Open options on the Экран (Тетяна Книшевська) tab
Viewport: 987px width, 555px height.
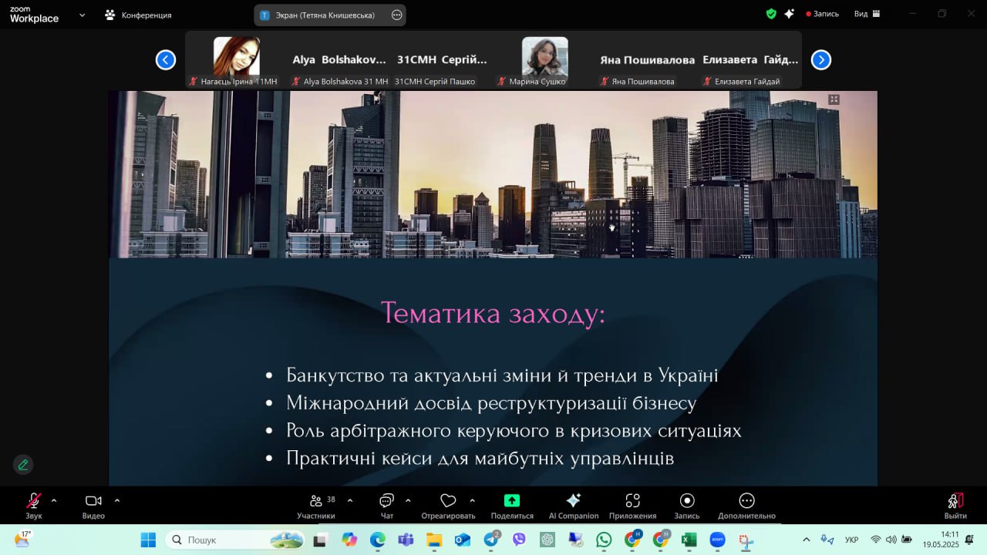click(396, 15)
